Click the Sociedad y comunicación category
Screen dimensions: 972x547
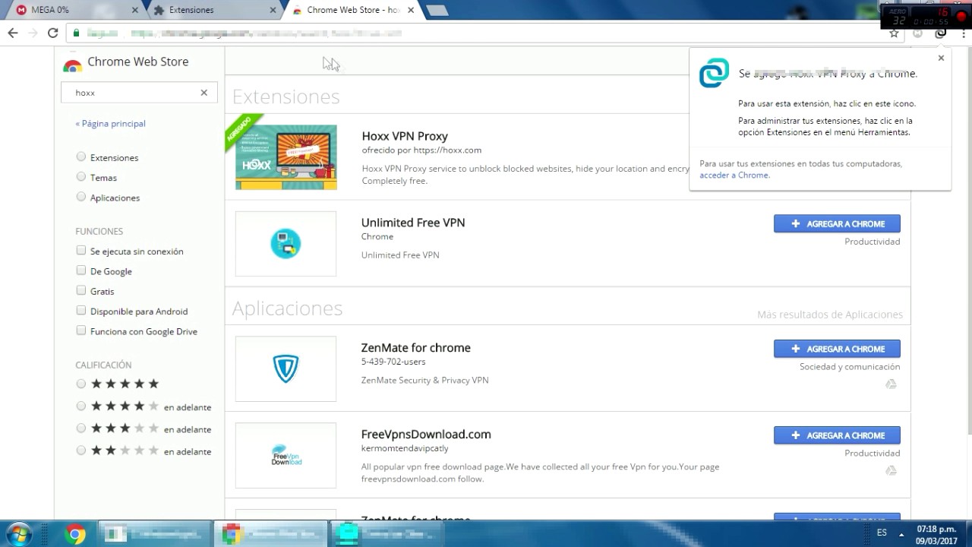click(850, 366)
